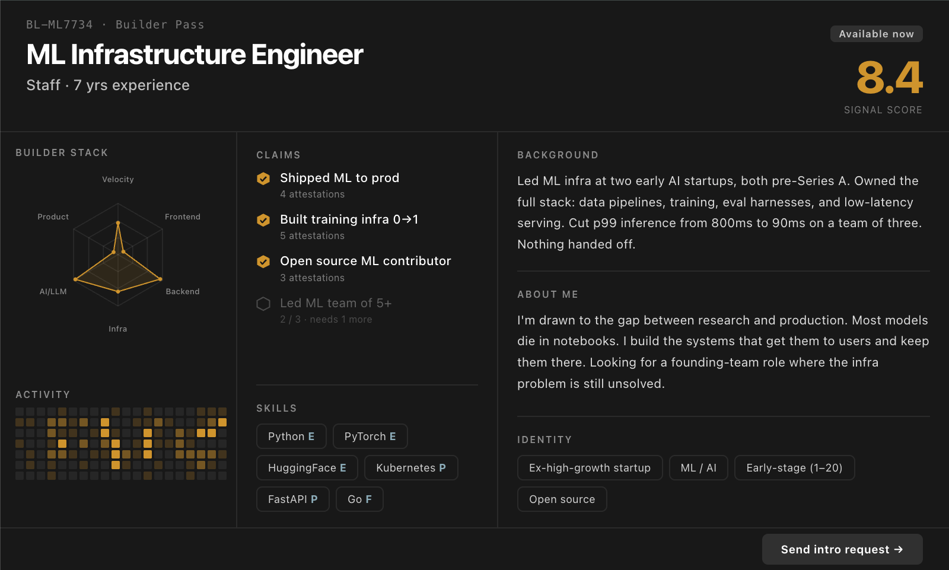Screen dimensions: 949x570
Task: Click the Staff · 7 yrs experience subtitle
Action: (x=108, y=85)
